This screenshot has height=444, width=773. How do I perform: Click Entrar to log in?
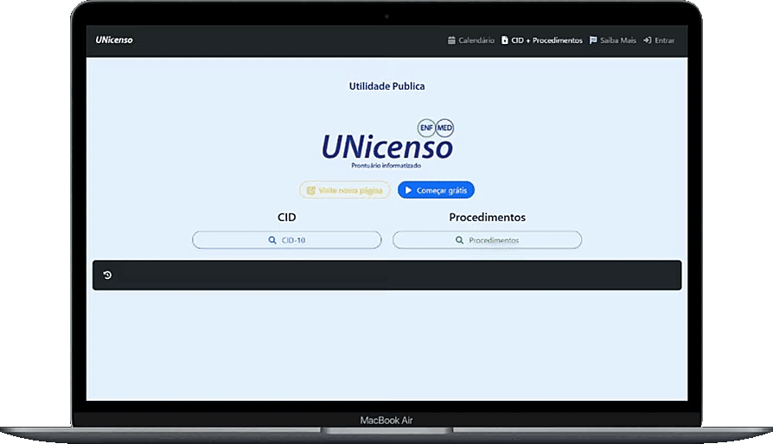[x=659, y=41]
